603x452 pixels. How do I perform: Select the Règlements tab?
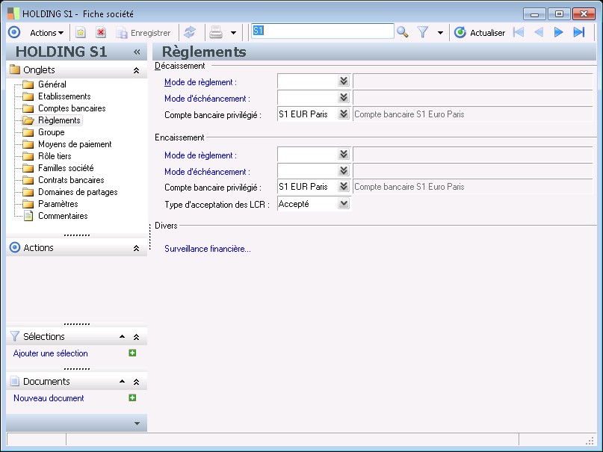[59, 120]
